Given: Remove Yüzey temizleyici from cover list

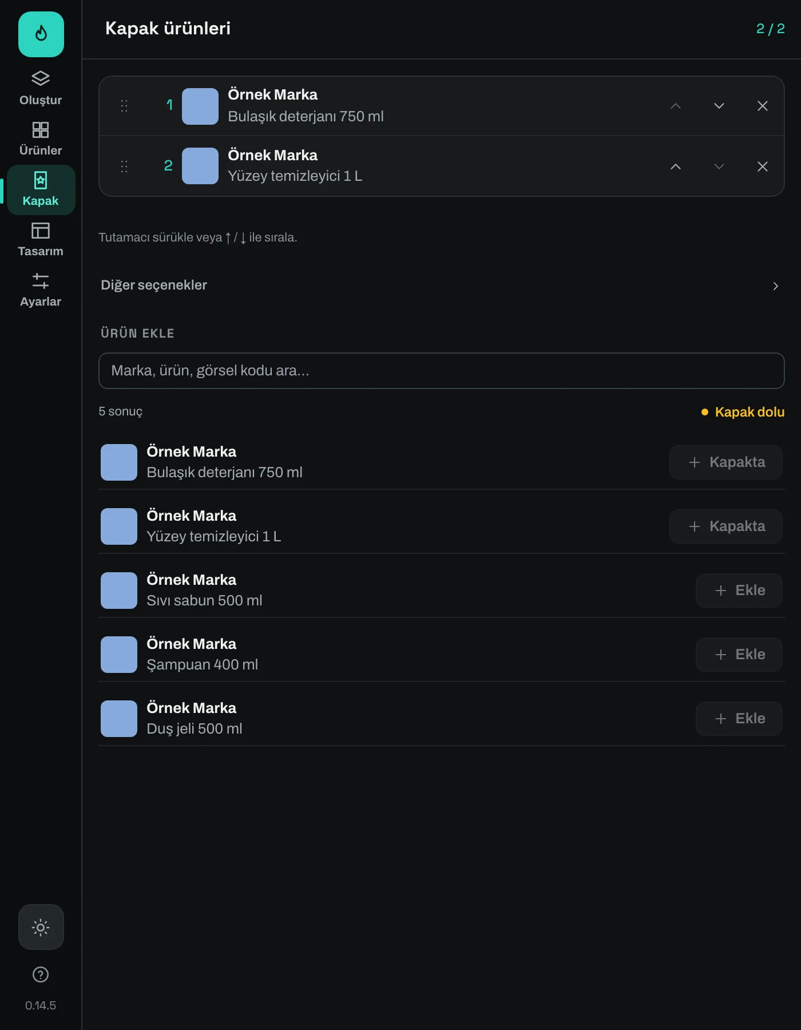Looking at the screenshot, I should click(763, 167).
